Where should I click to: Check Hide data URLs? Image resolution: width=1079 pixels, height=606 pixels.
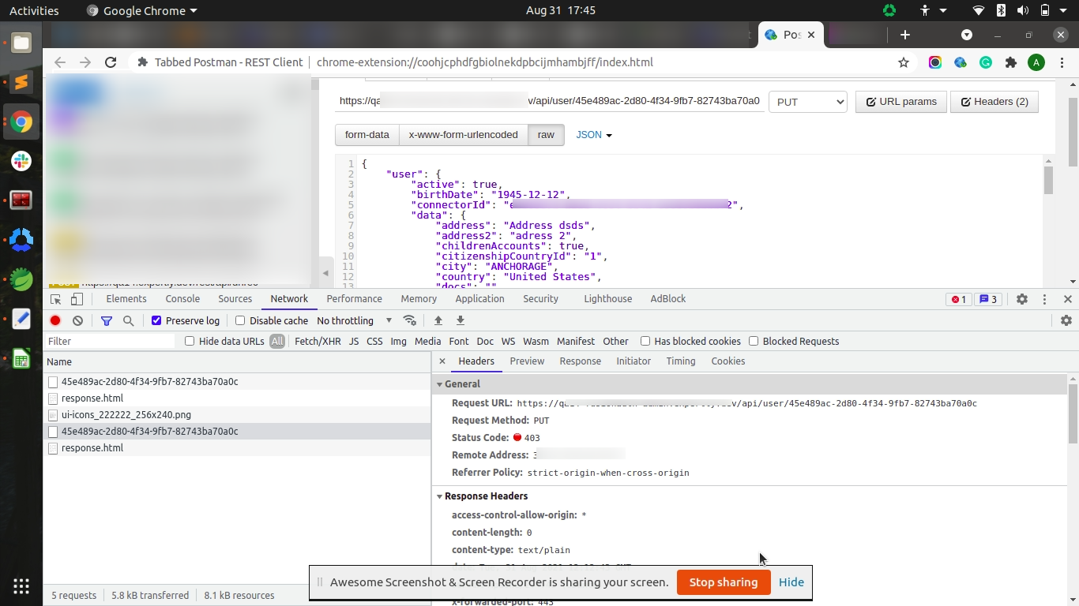190,341
